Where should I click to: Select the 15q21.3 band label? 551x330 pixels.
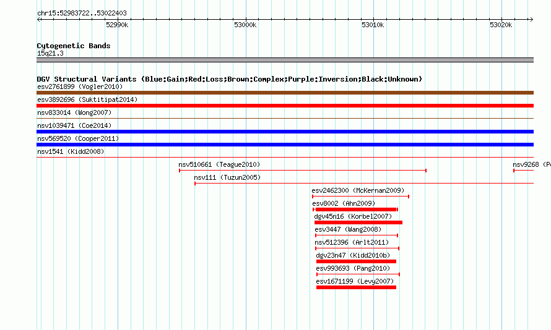pos(50,53)
